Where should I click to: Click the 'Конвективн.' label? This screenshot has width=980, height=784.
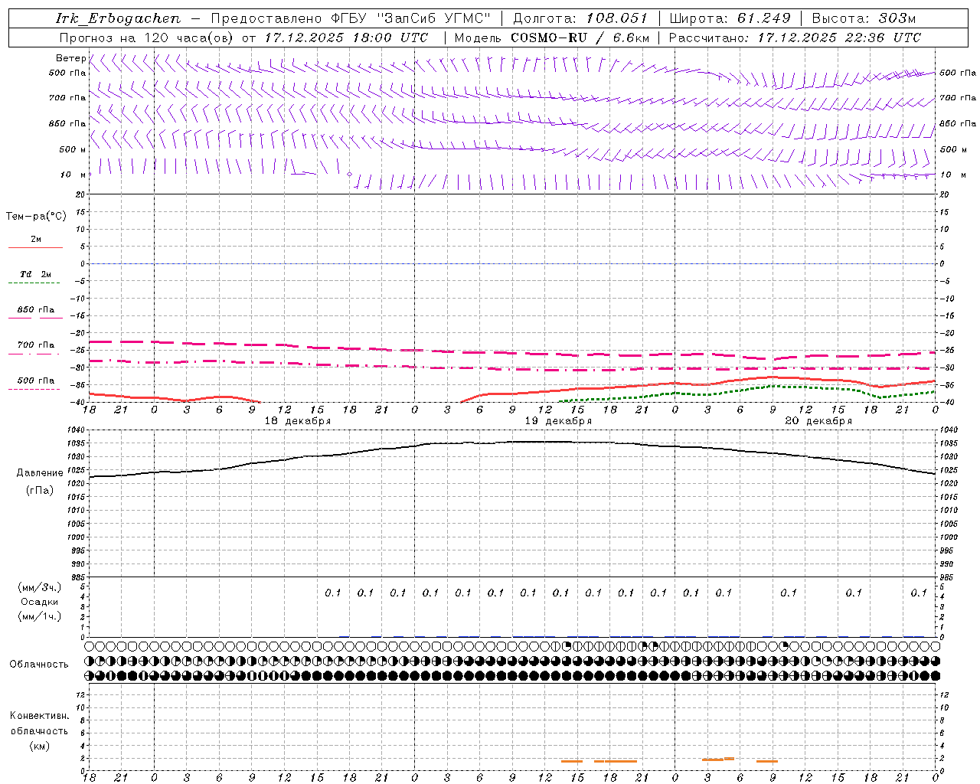[x=39, y=716]
